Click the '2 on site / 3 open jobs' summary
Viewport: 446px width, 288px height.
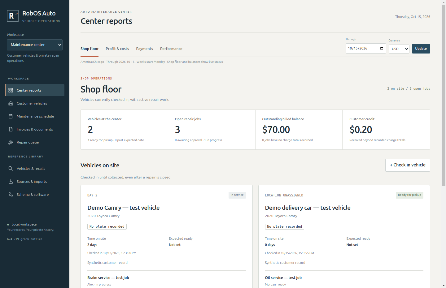[409, 89]
